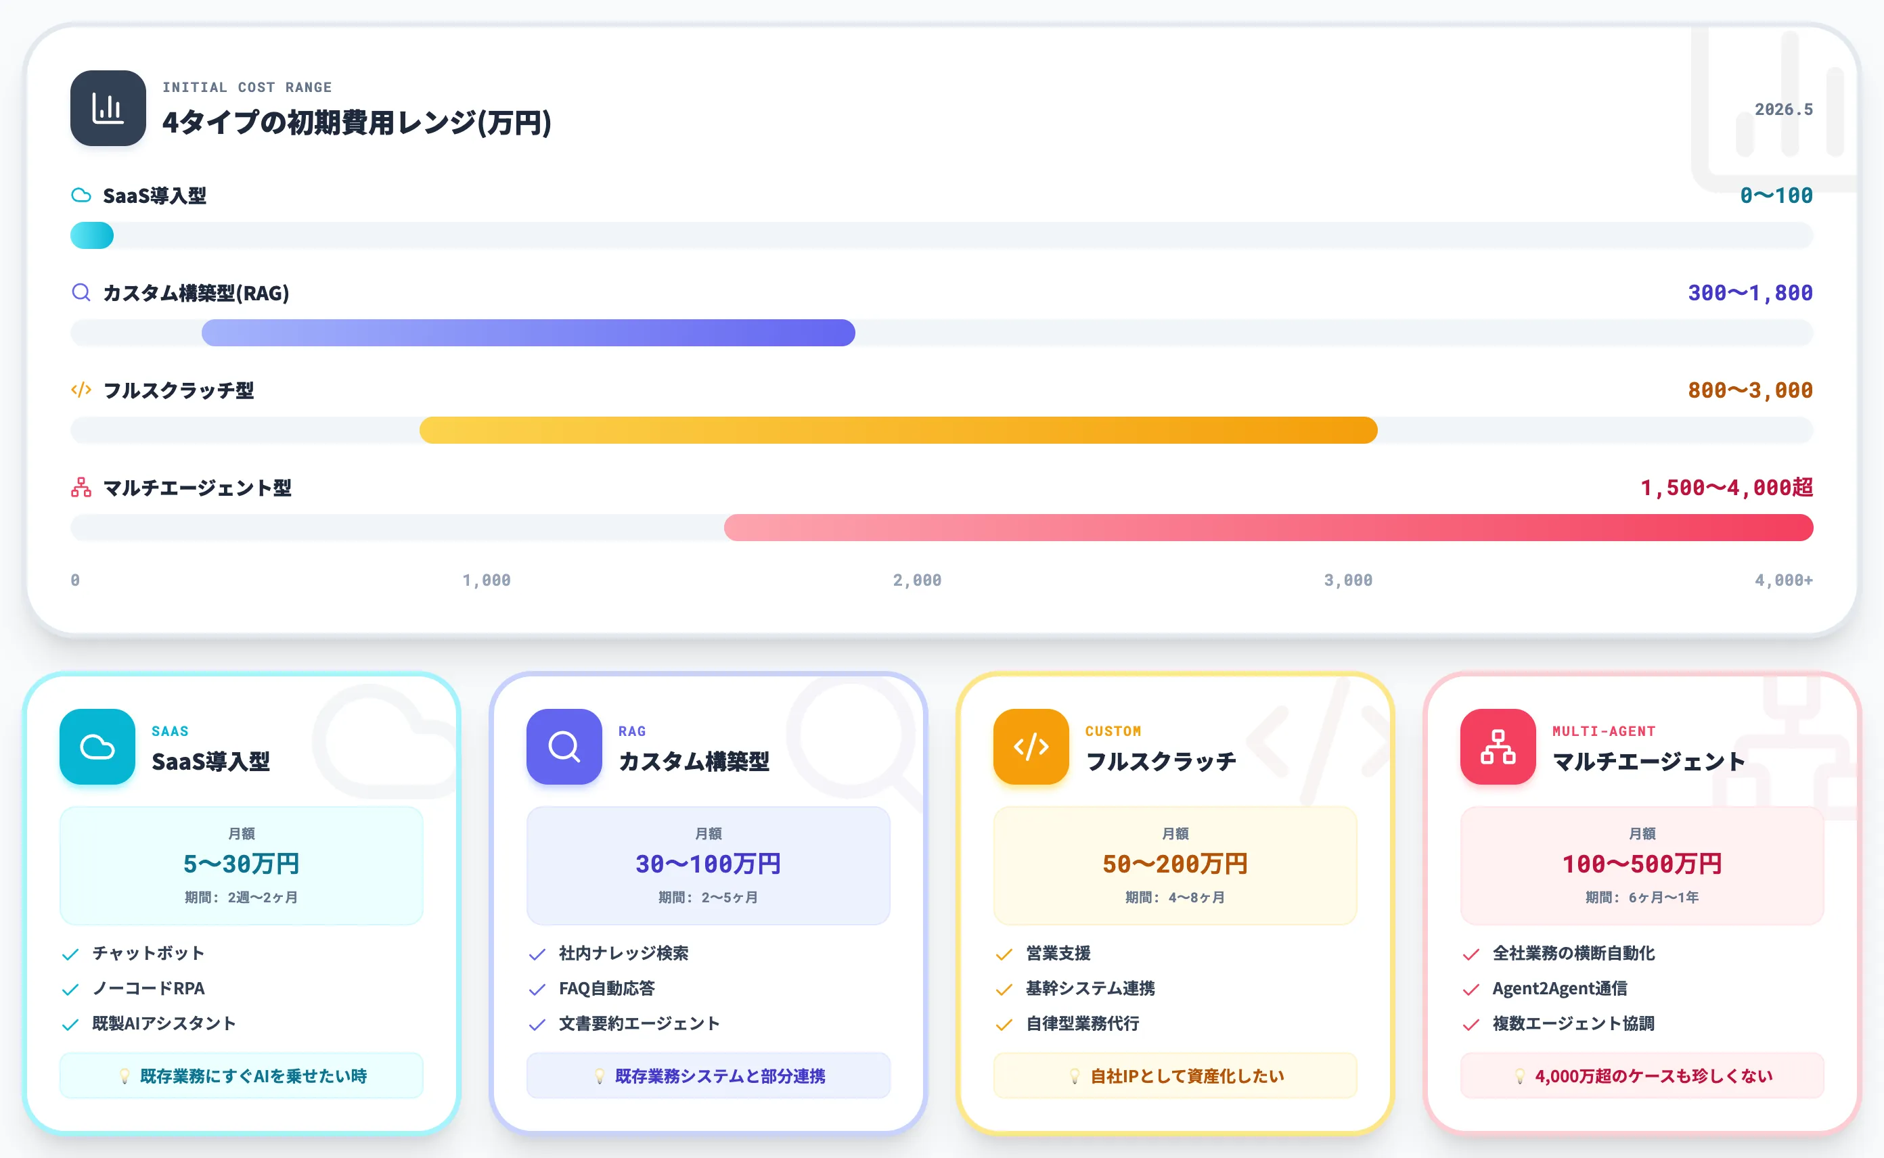The width and height of the screenshot is (1884, 1158).
Task: Click the 1,500〜4,000超 cost value
Action: [1726, 487]
